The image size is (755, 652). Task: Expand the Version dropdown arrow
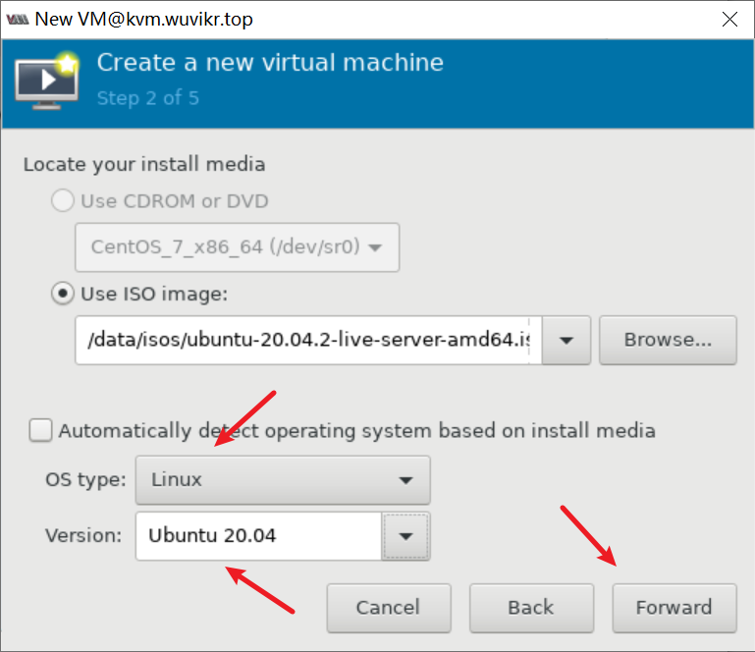point(405,536)
